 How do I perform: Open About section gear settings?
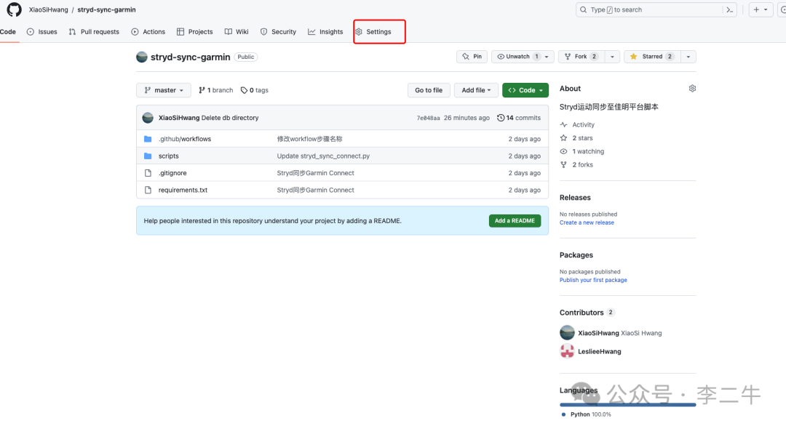692,89
